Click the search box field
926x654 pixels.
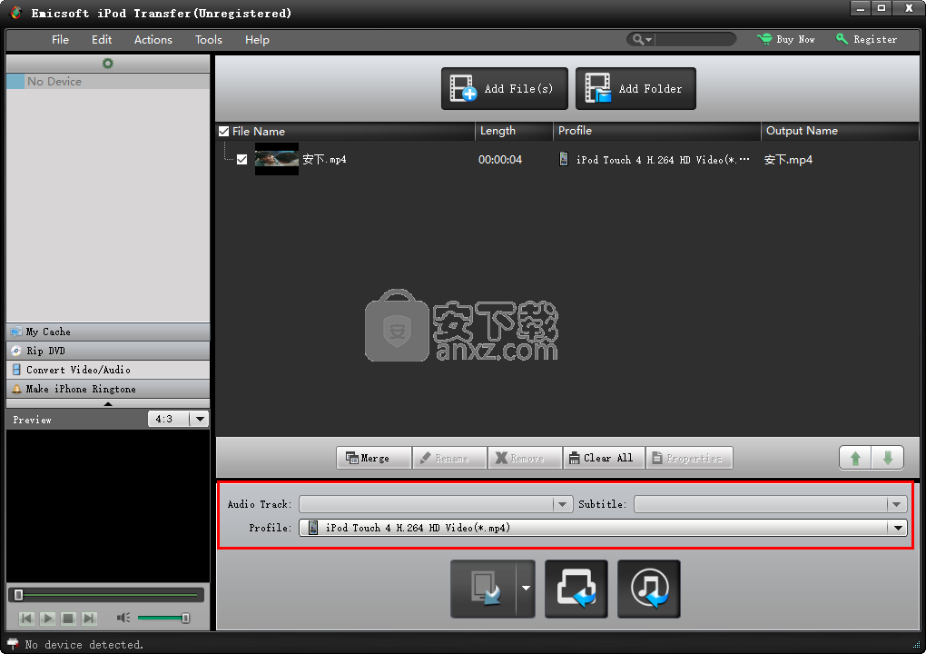pyautogui.click(x=694, y=40)
